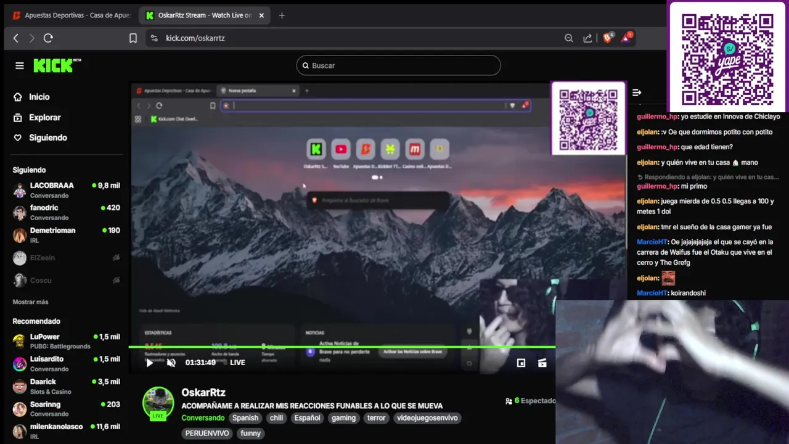Click the koirandoshi chat message
Viewport: 789px width, 444px height.
[x=688, y=293]
